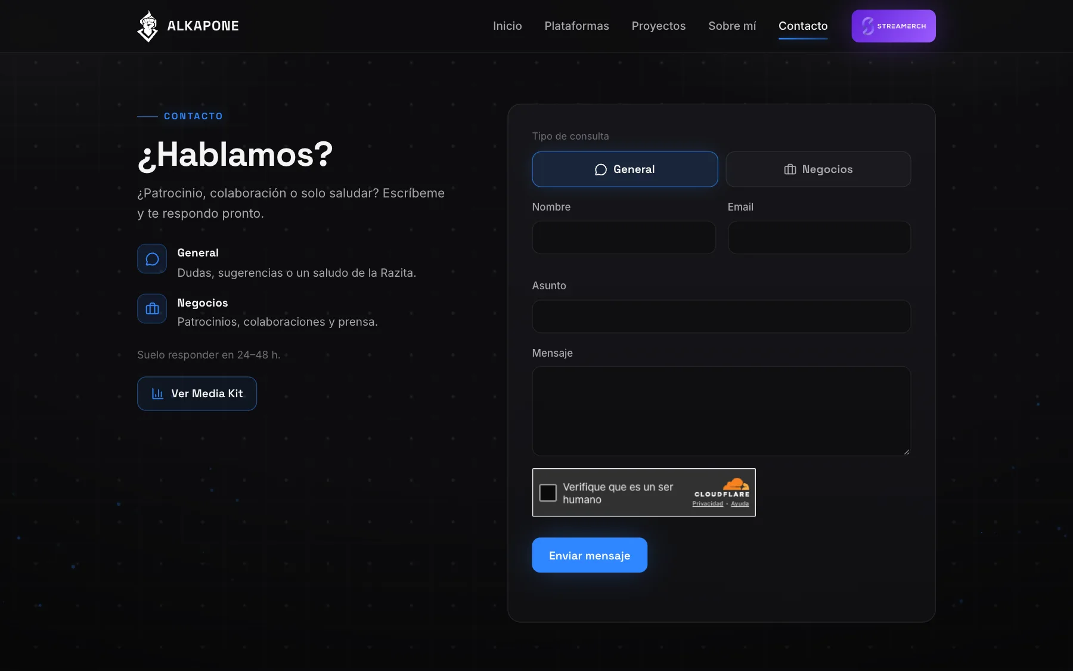Click the Mensaje textarea resize handle
1073x671 pixels.
[x=906, y=452]
